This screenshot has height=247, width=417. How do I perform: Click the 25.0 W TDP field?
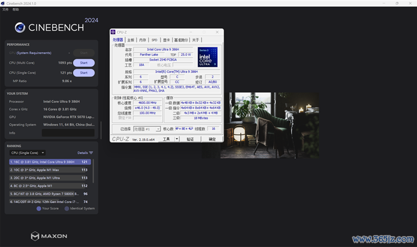click(186, 55)
